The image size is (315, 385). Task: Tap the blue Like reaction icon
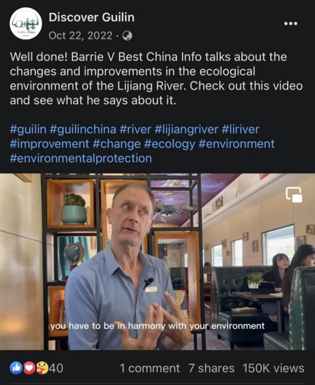(16, 368)
